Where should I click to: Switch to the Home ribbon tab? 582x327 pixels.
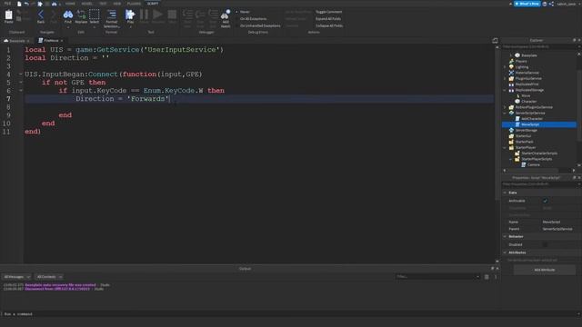[x=70, y=4]
